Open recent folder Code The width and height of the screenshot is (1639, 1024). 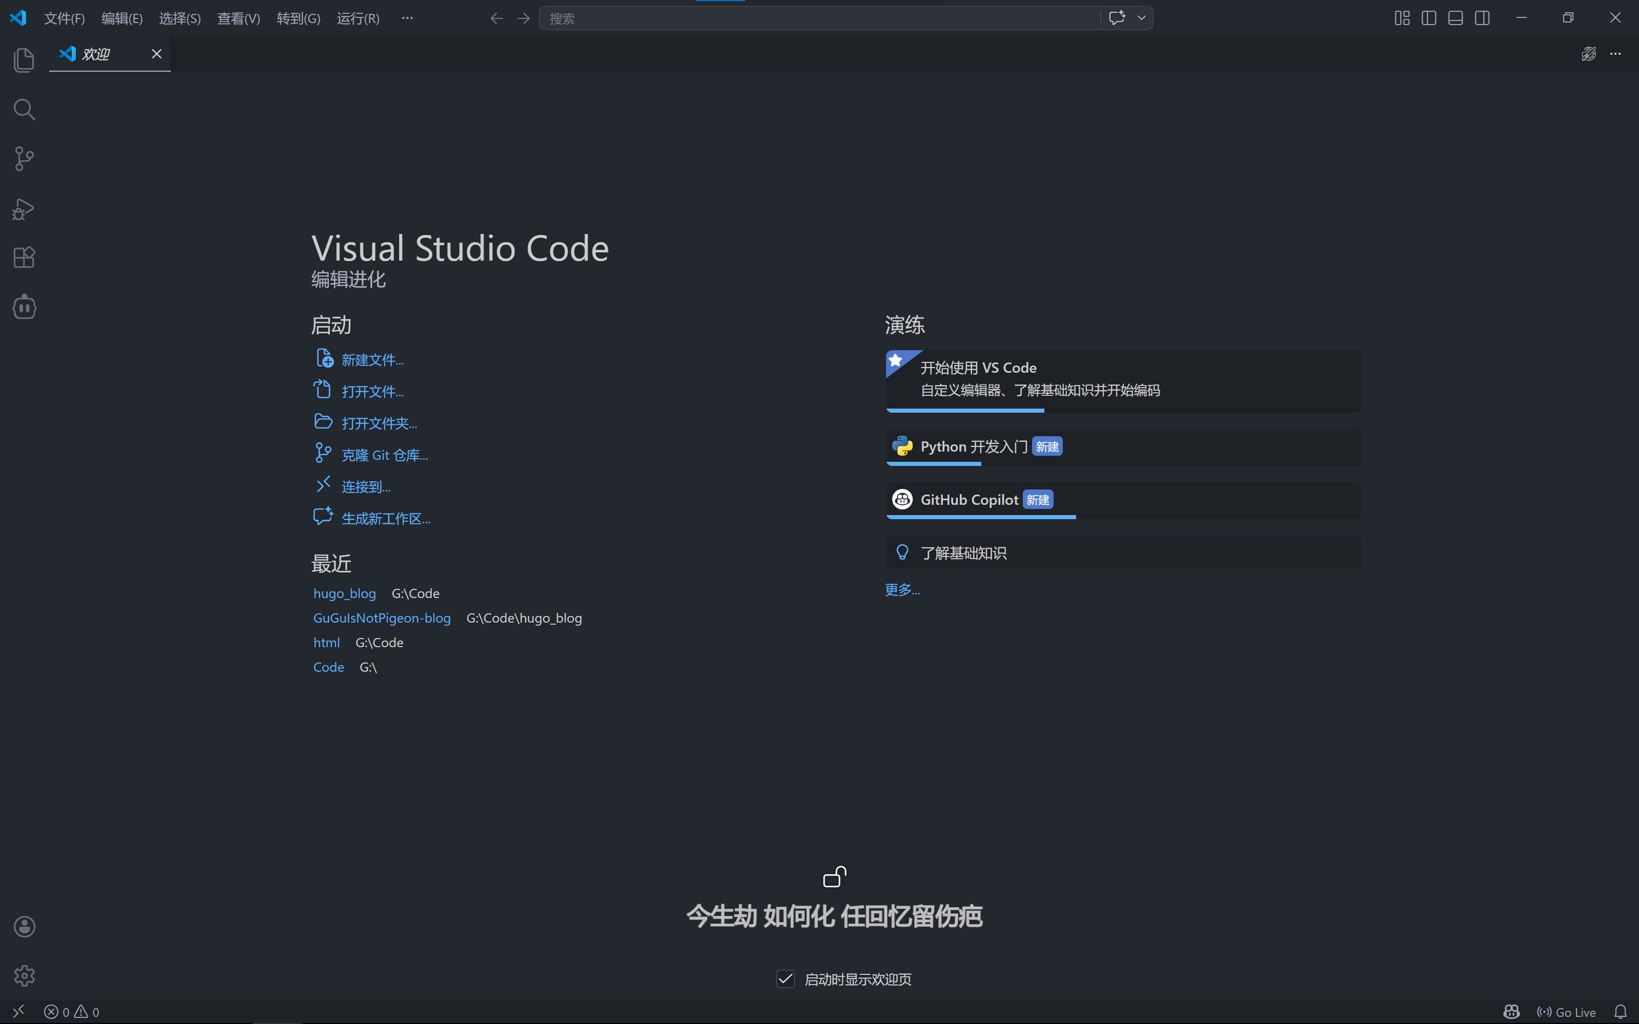tap(328, 667)
